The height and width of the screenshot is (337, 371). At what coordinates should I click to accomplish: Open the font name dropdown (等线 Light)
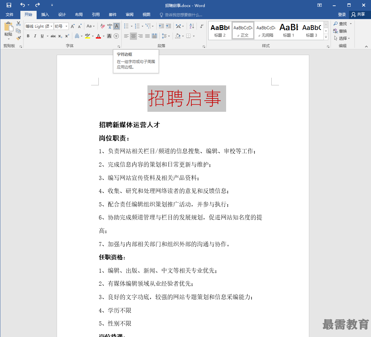click(51, 26)
